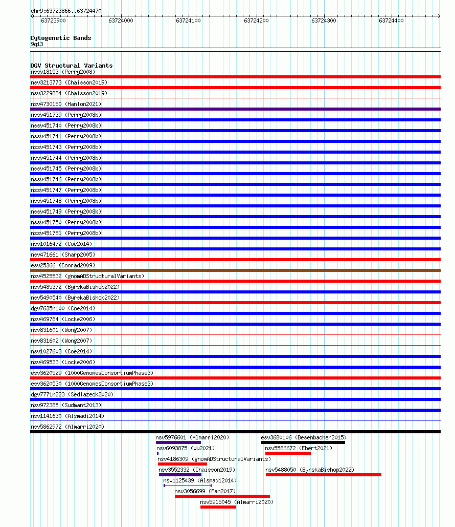Click the small blue mark under nsv6093875
Image resolution: width=455 pixels, height=527 pixels.
click(157, 453)
